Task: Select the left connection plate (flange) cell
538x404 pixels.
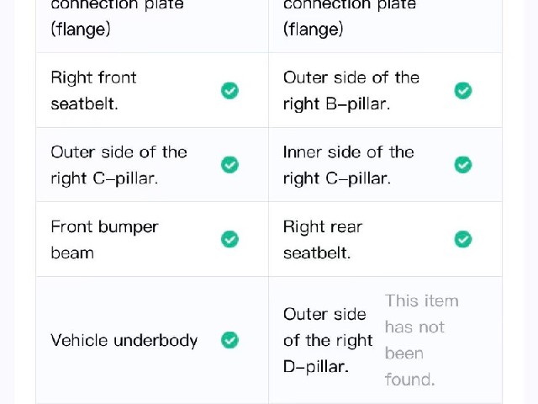Action: tap(152, 20)
